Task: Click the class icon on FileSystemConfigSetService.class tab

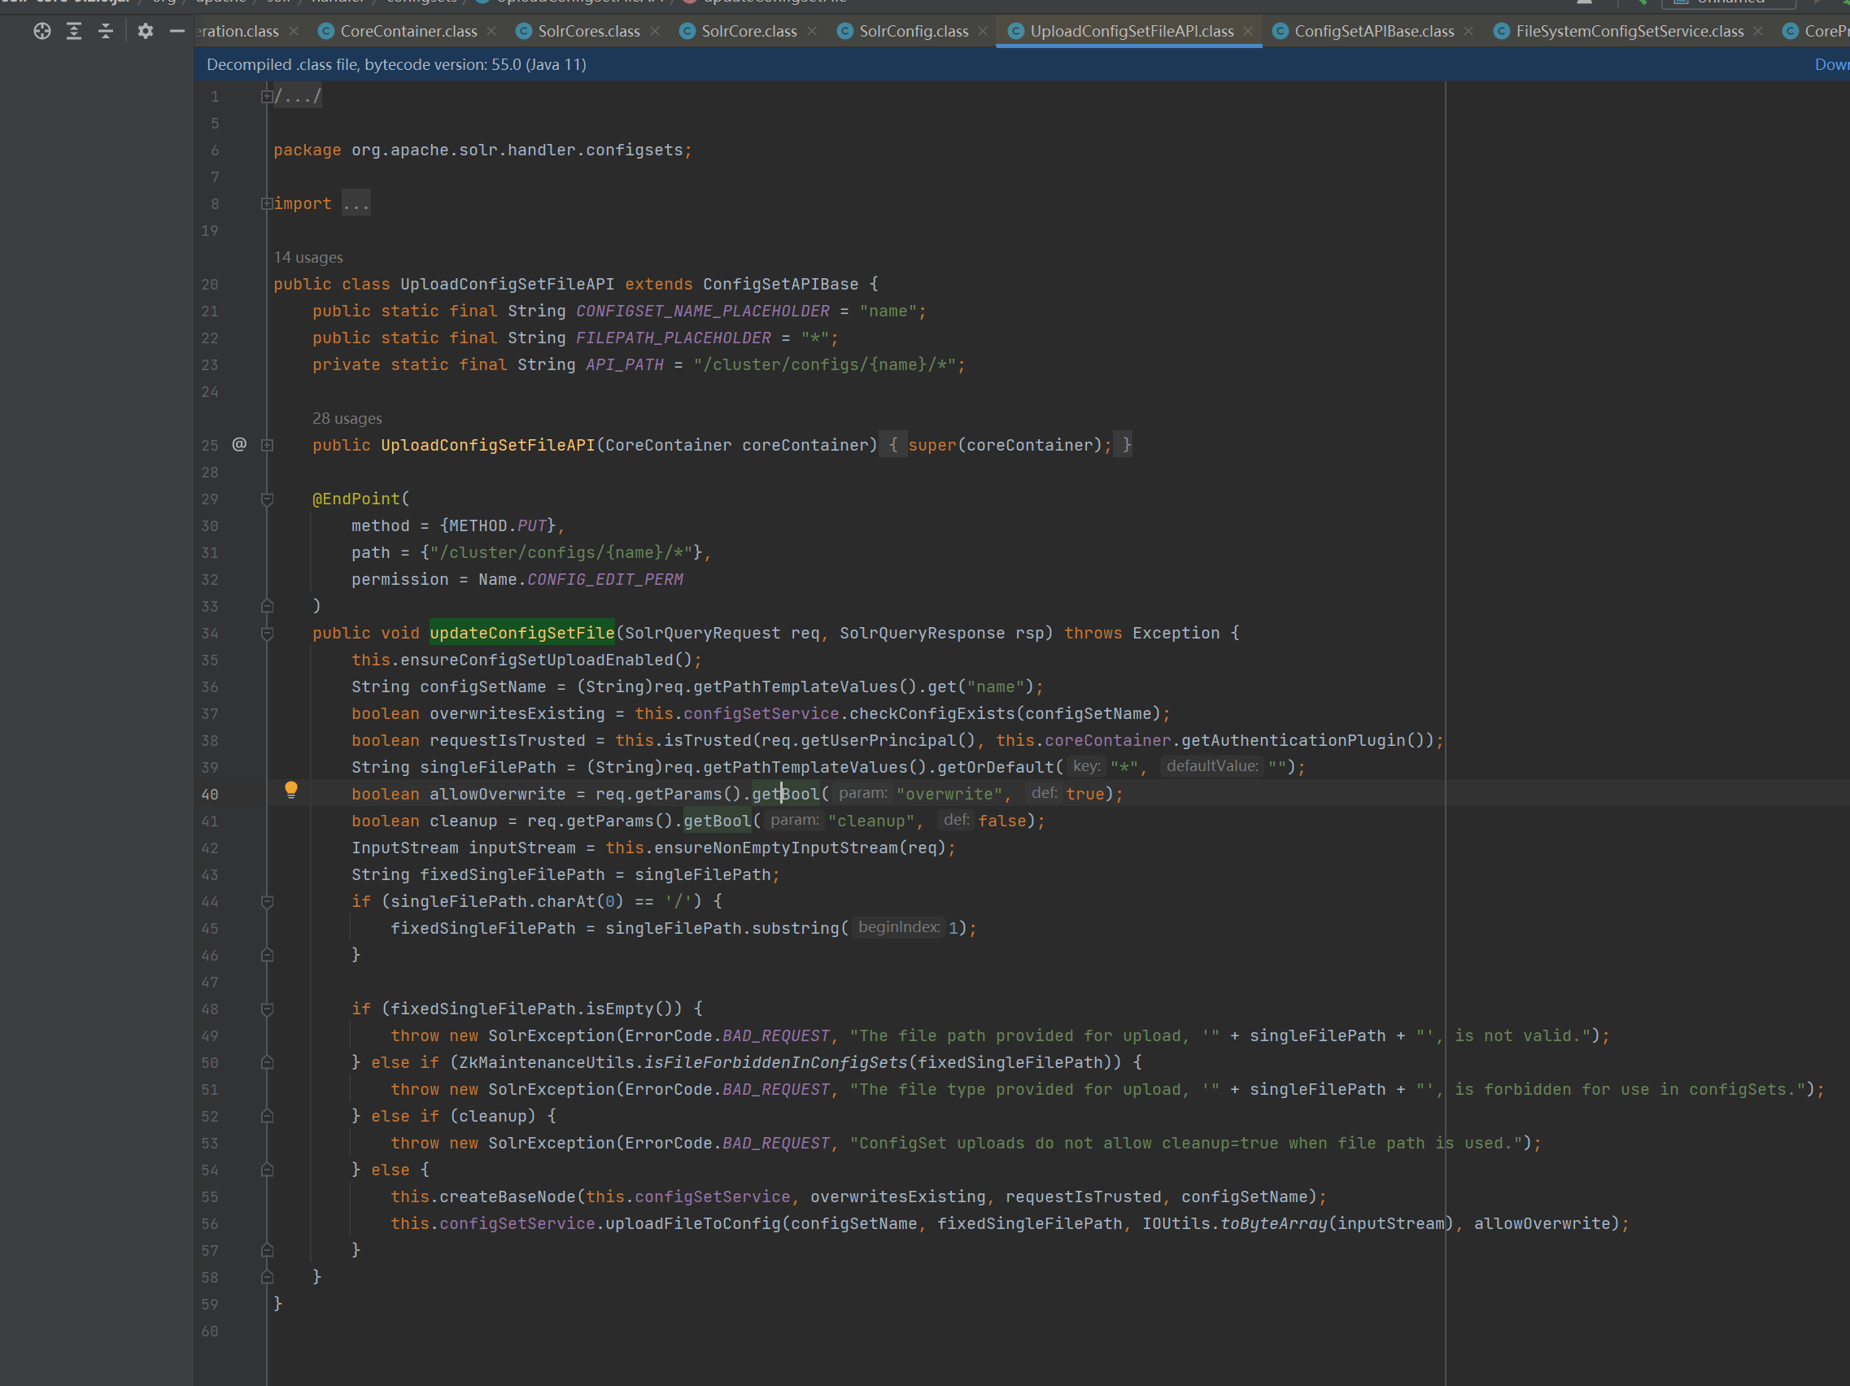Action: coord(1501,31)
